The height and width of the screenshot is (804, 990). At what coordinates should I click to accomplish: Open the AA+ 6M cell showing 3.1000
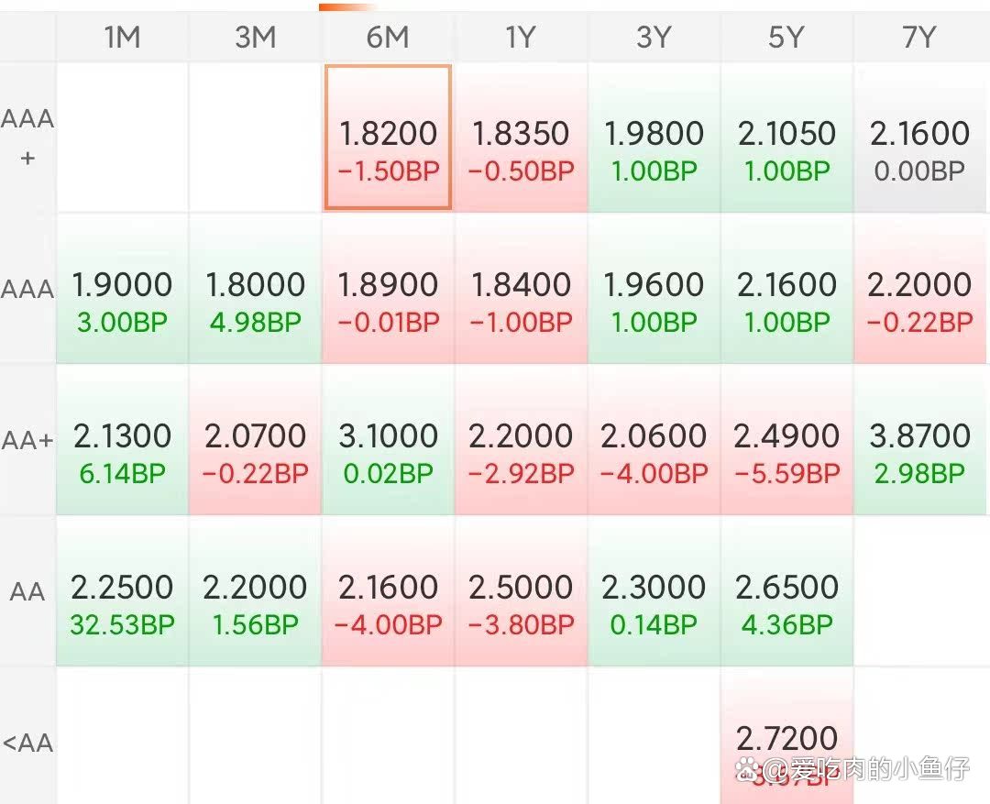click(x=388, y=441)
